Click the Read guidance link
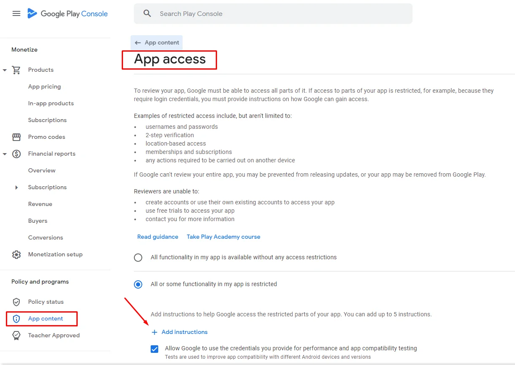The image size is (515, 365). [158, 237]
